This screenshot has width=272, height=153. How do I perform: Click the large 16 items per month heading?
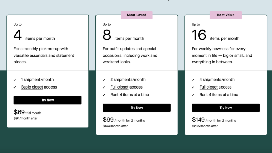216,35
